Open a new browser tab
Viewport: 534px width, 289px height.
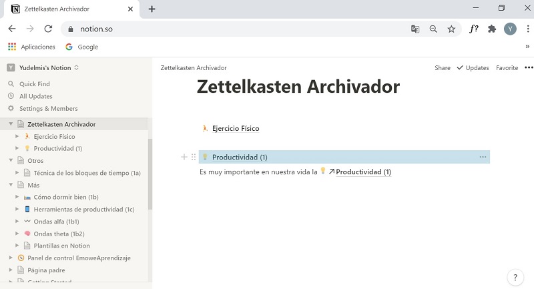pos(152,9)
